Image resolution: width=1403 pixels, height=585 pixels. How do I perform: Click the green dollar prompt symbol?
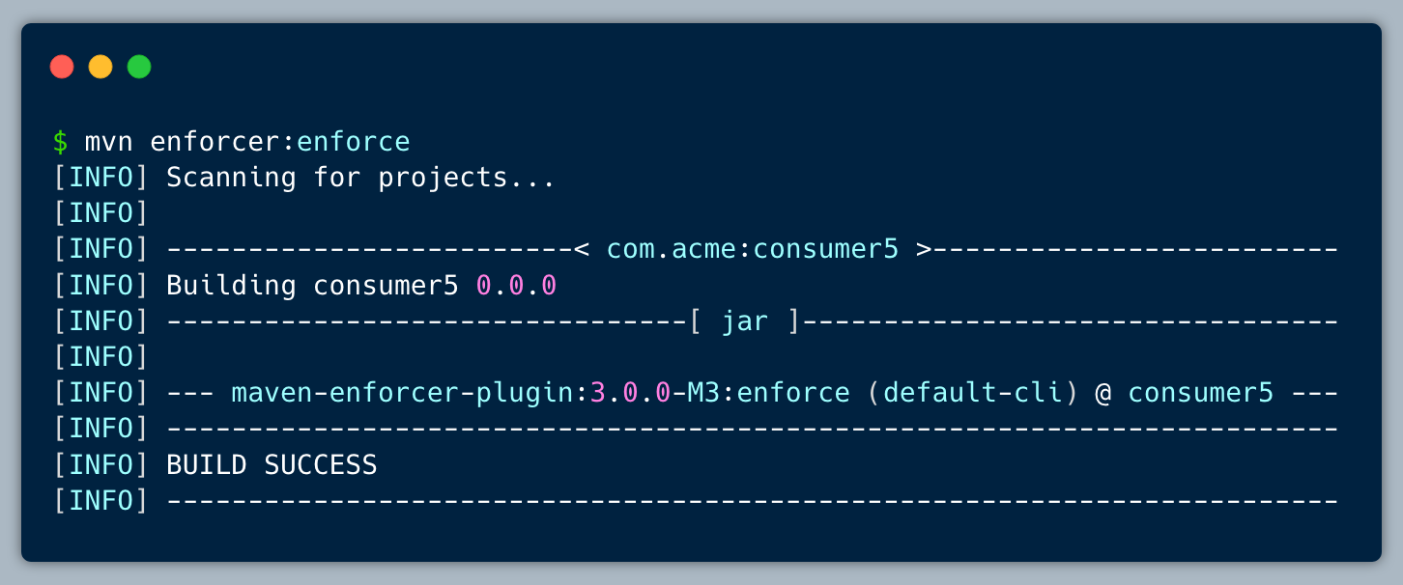point(61,142)
